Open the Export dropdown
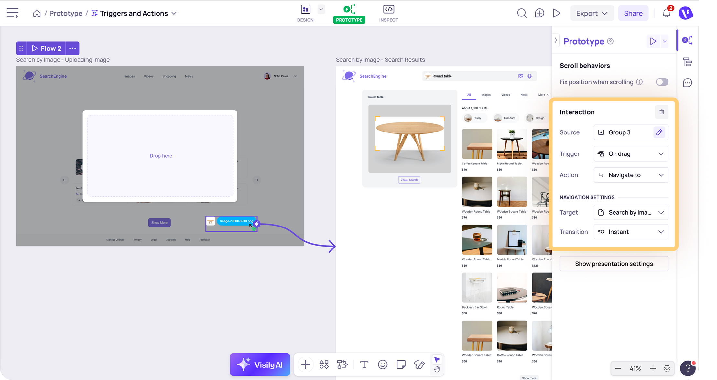Viewport: 717px width, 380px height. coord(592,13)
